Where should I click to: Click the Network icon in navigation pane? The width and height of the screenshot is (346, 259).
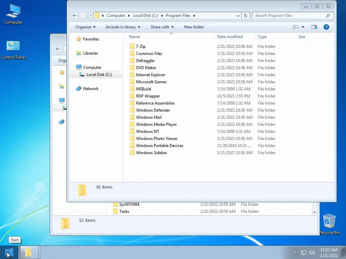tap(78, 89)
